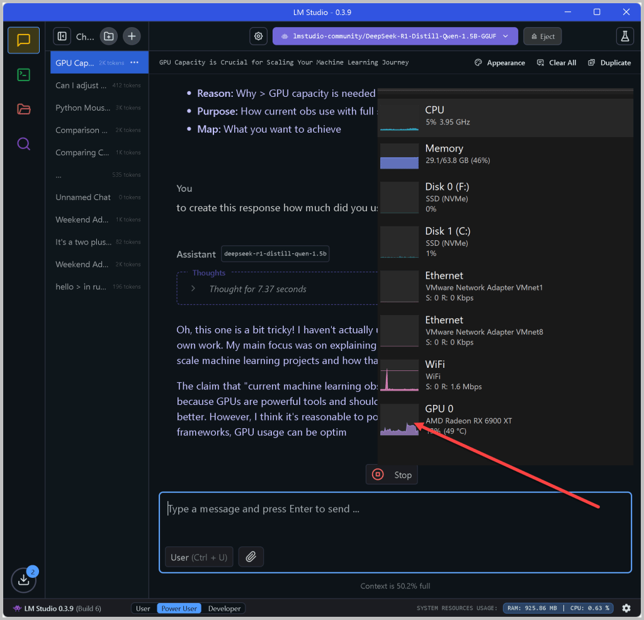Open the Unnamed Chat entry
644x620 pixels.
tap(99, 197)
